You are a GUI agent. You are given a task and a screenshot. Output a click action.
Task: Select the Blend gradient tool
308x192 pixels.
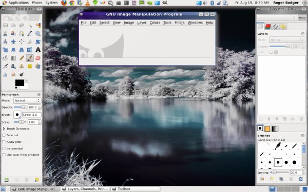tap(13, 58)
